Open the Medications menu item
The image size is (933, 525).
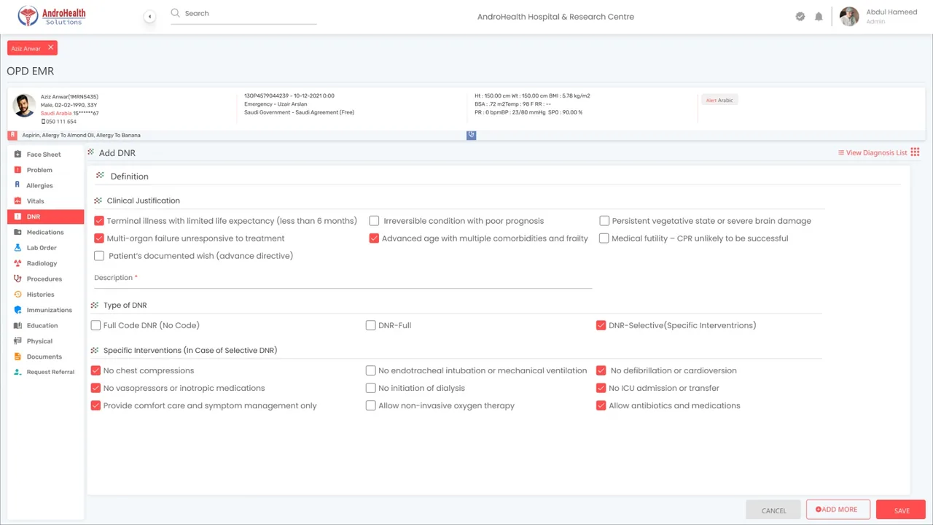(x=45, y=232)
